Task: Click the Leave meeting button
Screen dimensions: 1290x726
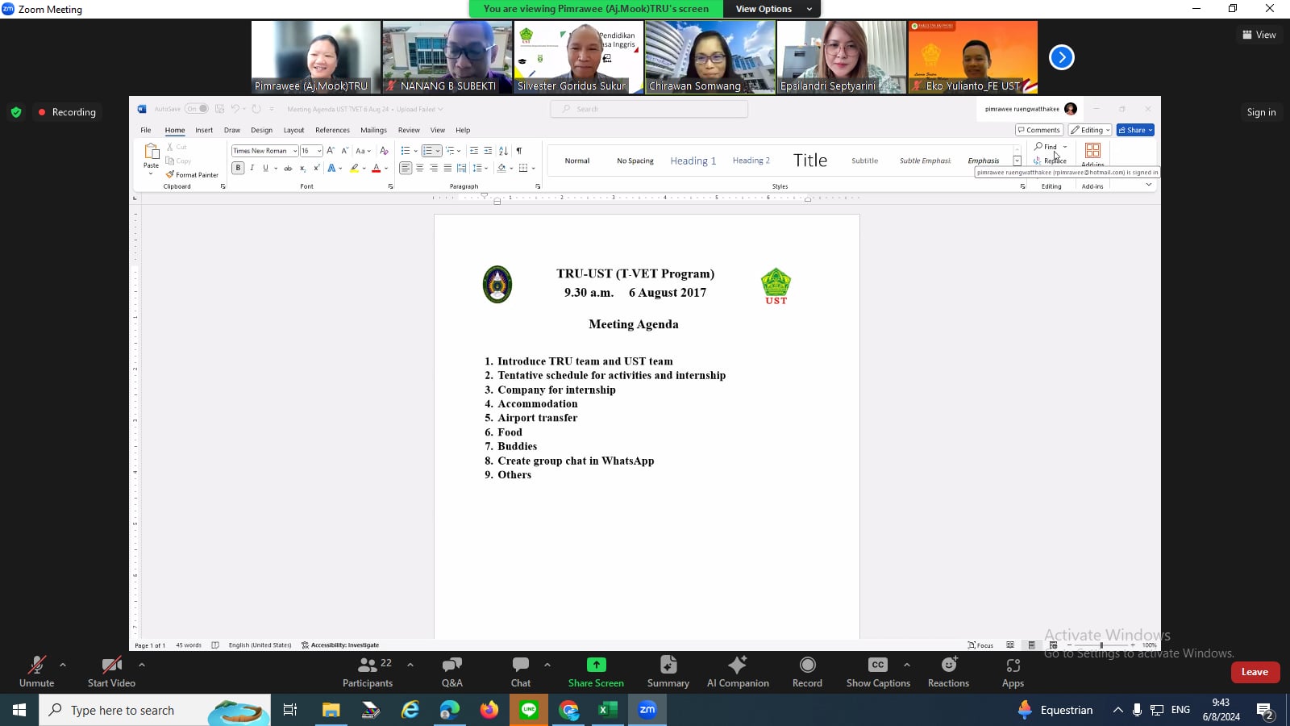Action: pos(1255,672)
